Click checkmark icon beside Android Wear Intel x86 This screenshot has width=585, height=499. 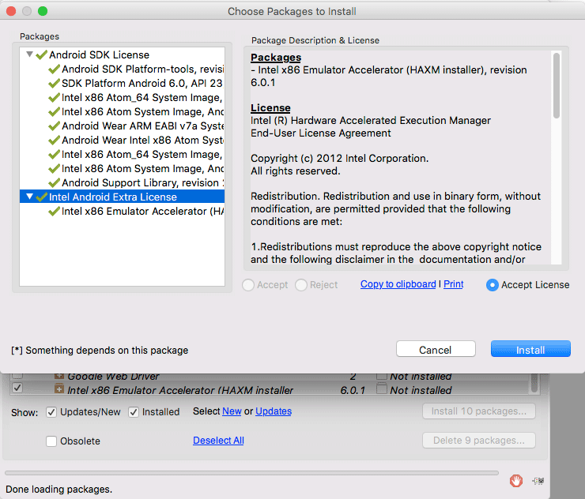tap(54, 140)
